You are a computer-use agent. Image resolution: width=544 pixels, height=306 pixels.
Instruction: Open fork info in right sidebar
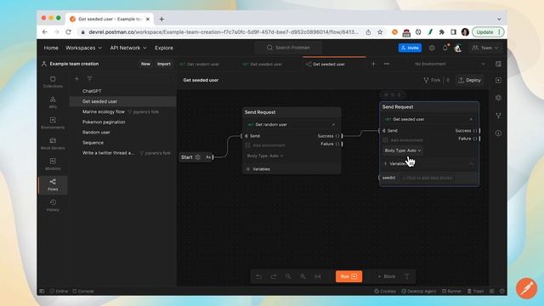point(499,116)
